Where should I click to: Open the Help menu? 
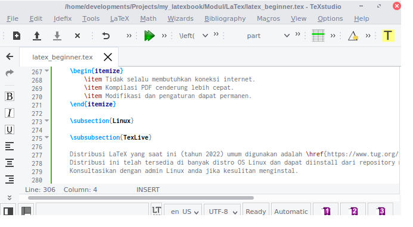click(361, 18)
